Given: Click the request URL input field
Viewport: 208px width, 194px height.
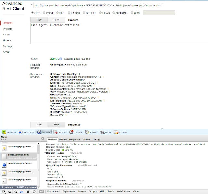Looking at the screenshot, I should (x=121, y=5).
